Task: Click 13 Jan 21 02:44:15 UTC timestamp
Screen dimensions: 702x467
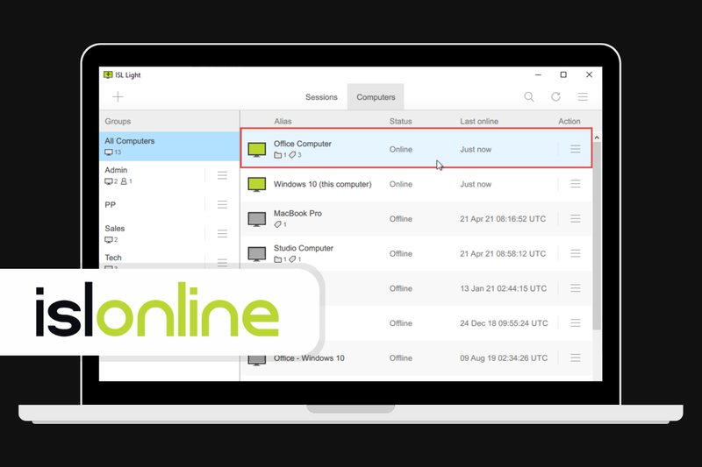Action: (503, 288)
